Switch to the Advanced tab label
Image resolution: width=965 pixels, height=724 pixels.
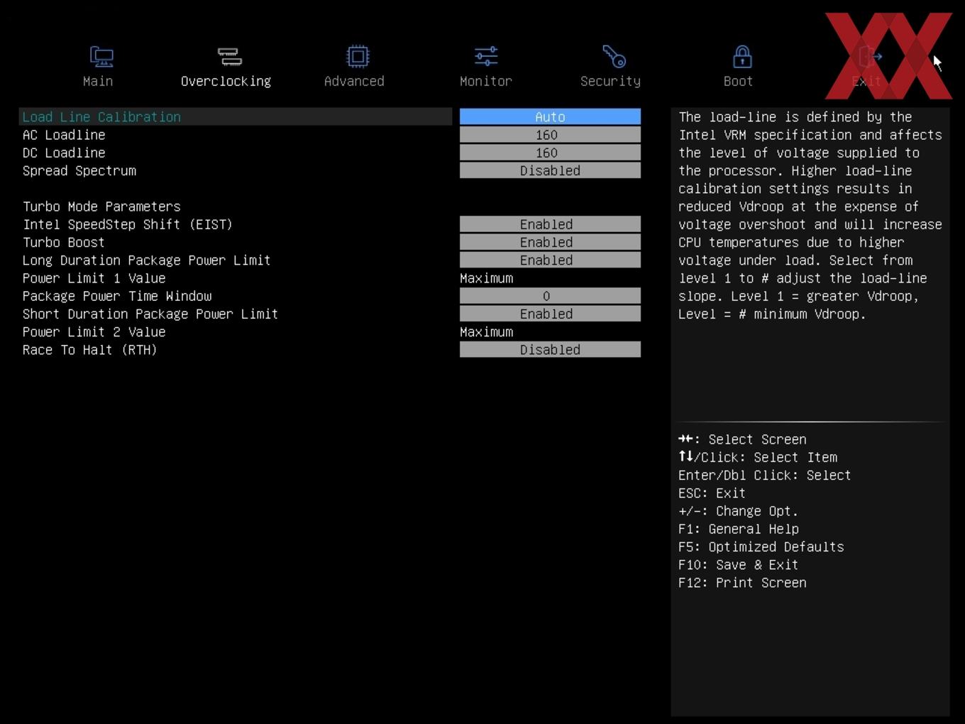(354, 81)
